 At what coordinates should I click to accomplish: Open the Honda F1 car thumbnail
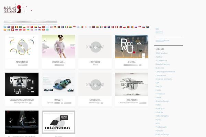(58, 84)
